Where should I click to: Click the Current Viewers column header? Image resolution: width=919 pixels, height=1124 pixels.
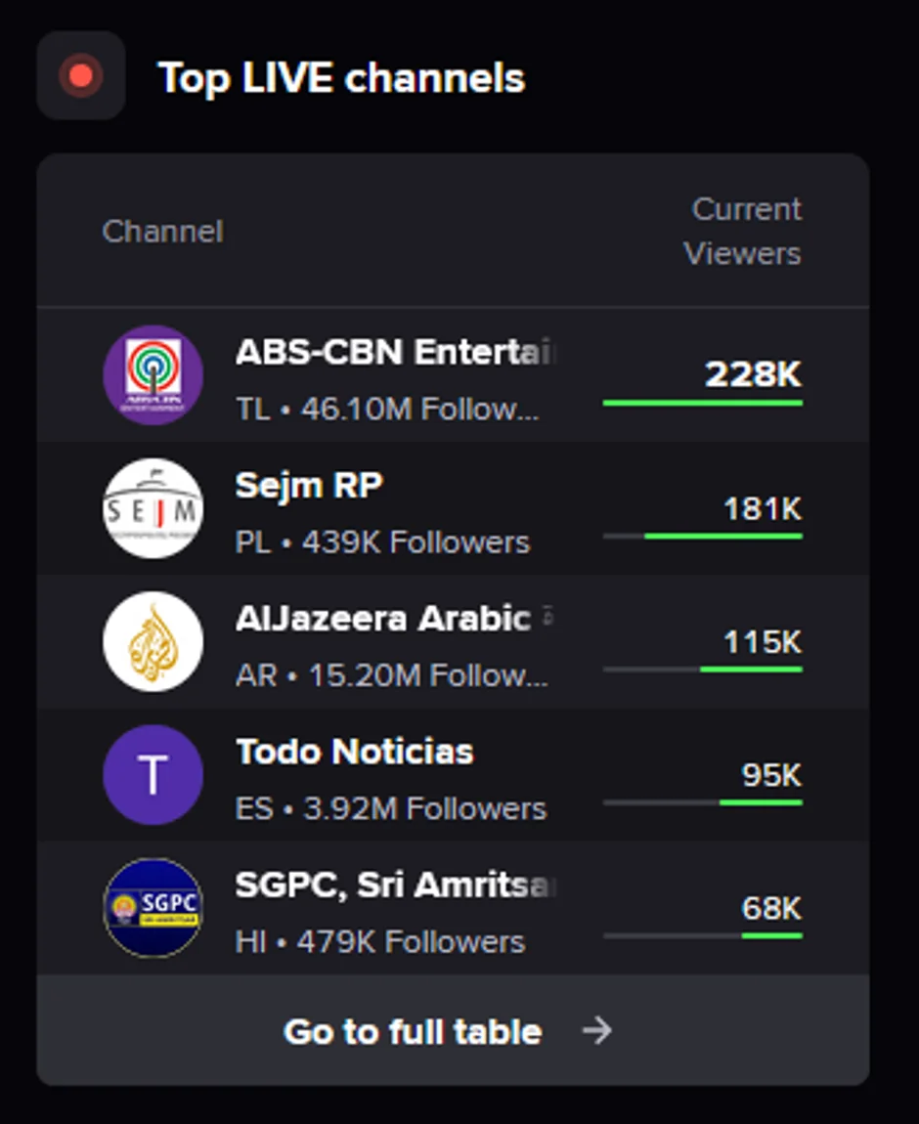743,232
